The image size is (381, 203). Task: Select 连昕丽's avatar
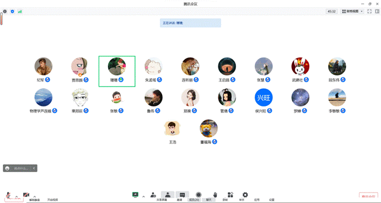pyautogui.click(x=190, y=66)
